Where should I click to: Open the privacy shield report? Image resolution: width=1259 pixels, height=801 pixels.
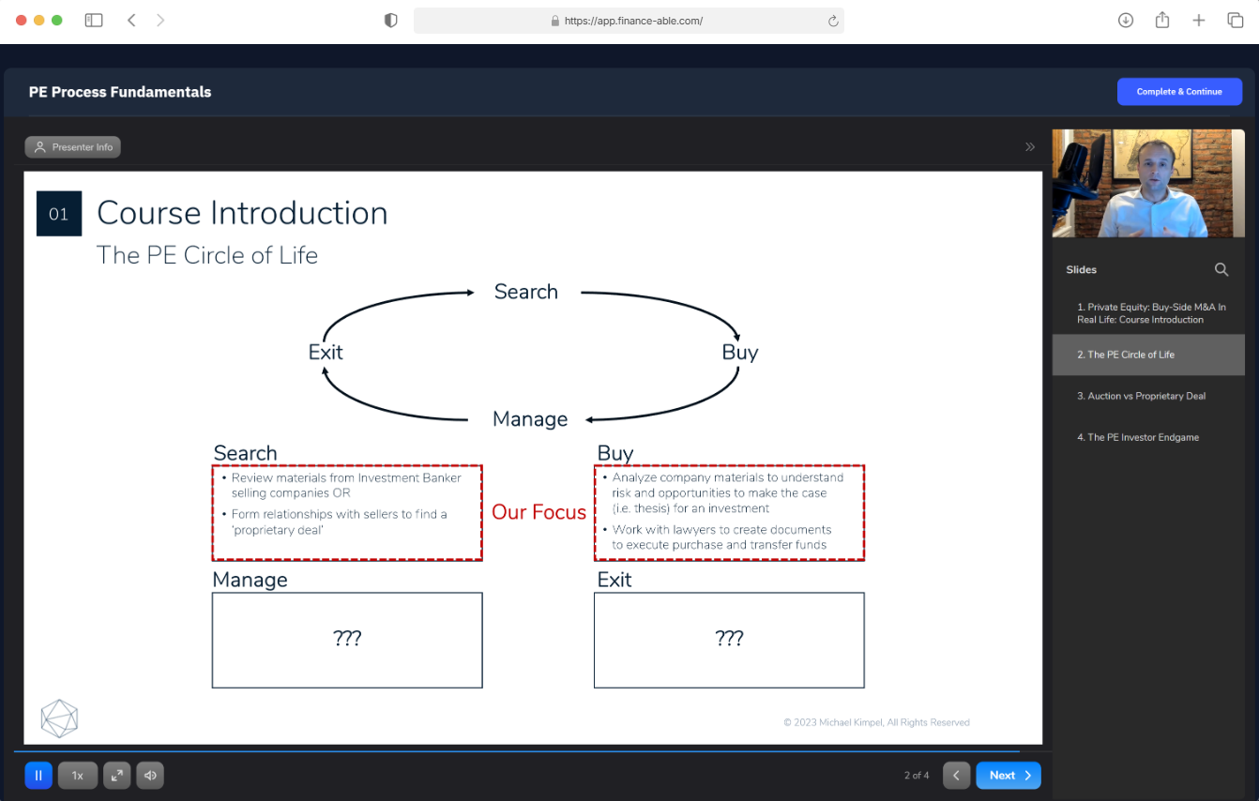(x=391, y=20)
